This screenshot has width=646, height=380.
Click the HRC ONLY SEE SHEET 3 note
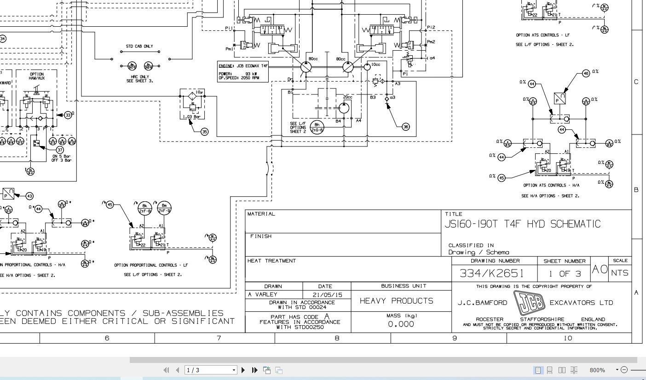coord(140,79)
